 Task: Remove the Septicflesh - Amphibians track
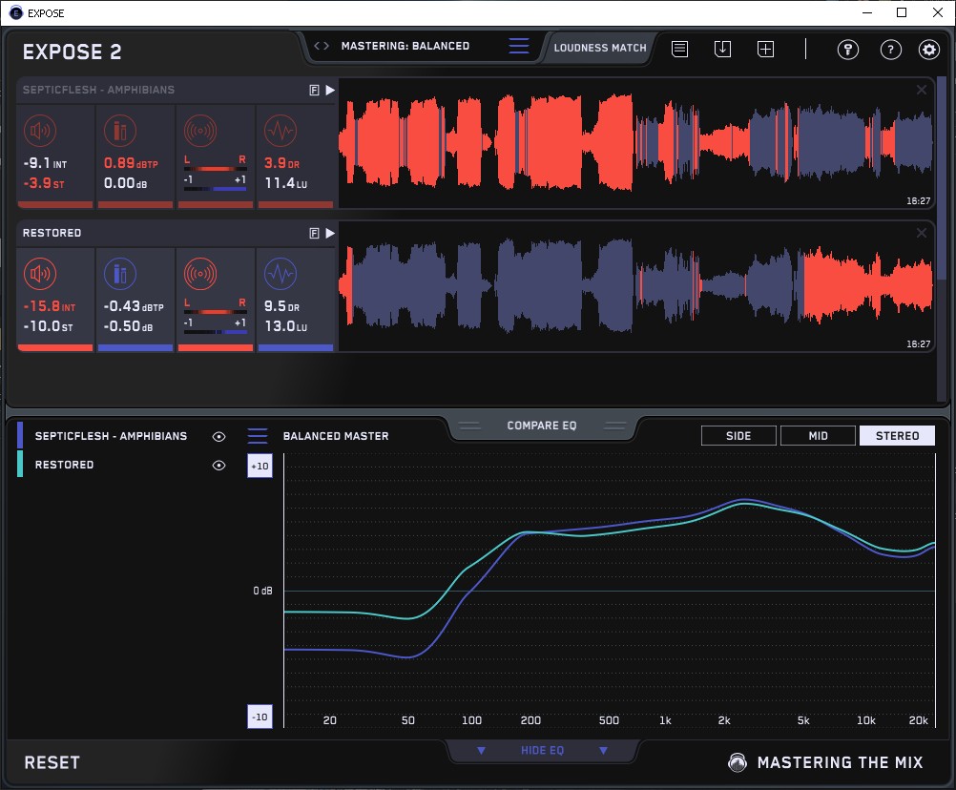pos(922,91)
